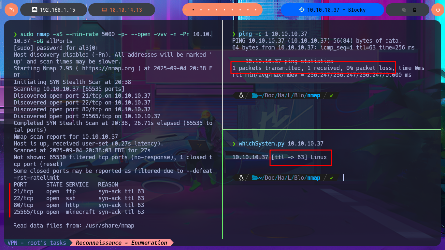Click green checkmark status in lower prompt
The height and width of the screenshot is (250, 445).
[332, 178]
